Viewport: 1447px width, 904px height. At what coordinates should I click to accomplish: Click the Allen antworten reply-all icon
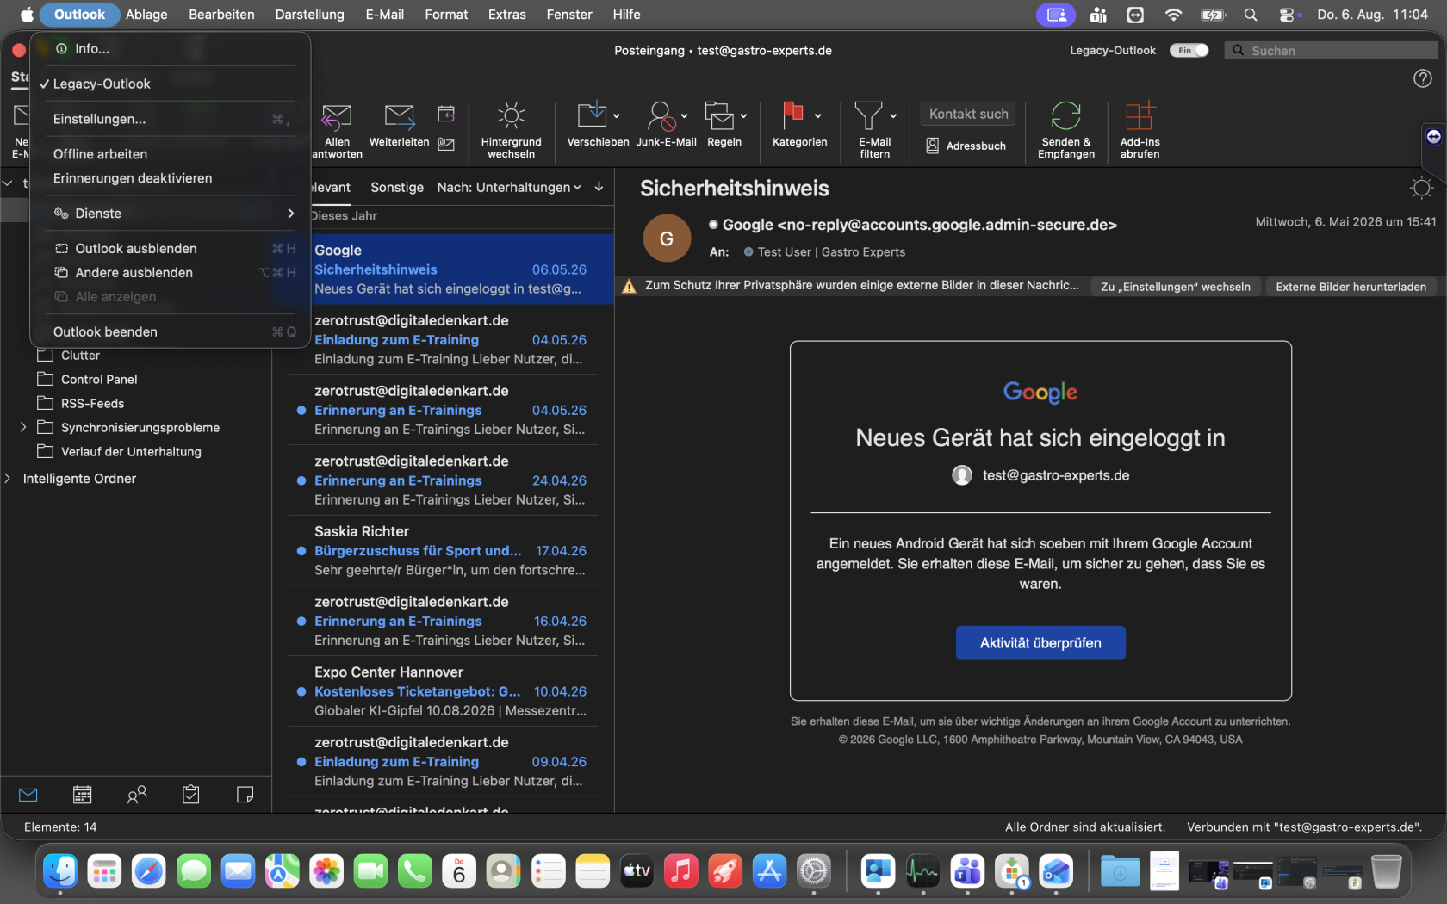pos(336,116)
